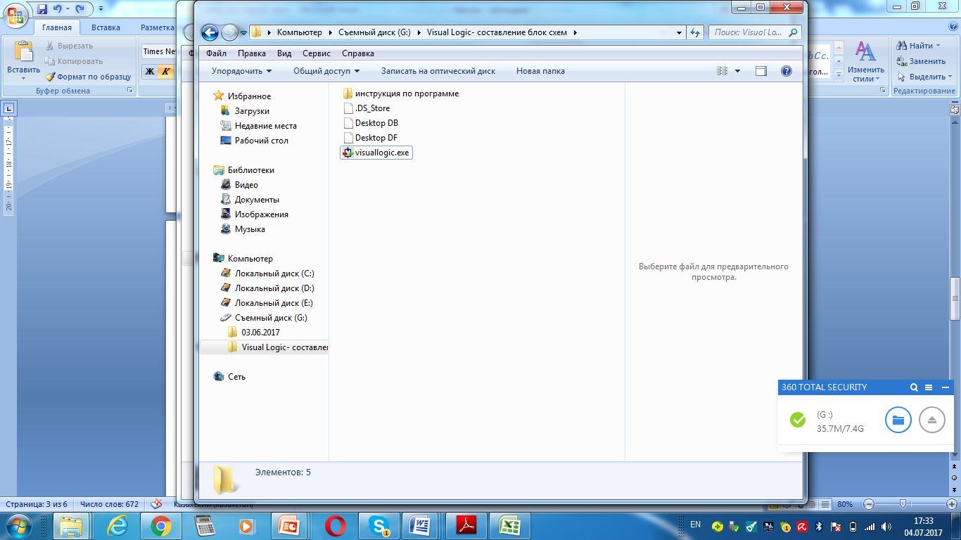Click Записать на оптический диск
The image size is (961, 540).
(x=438, y=71)
